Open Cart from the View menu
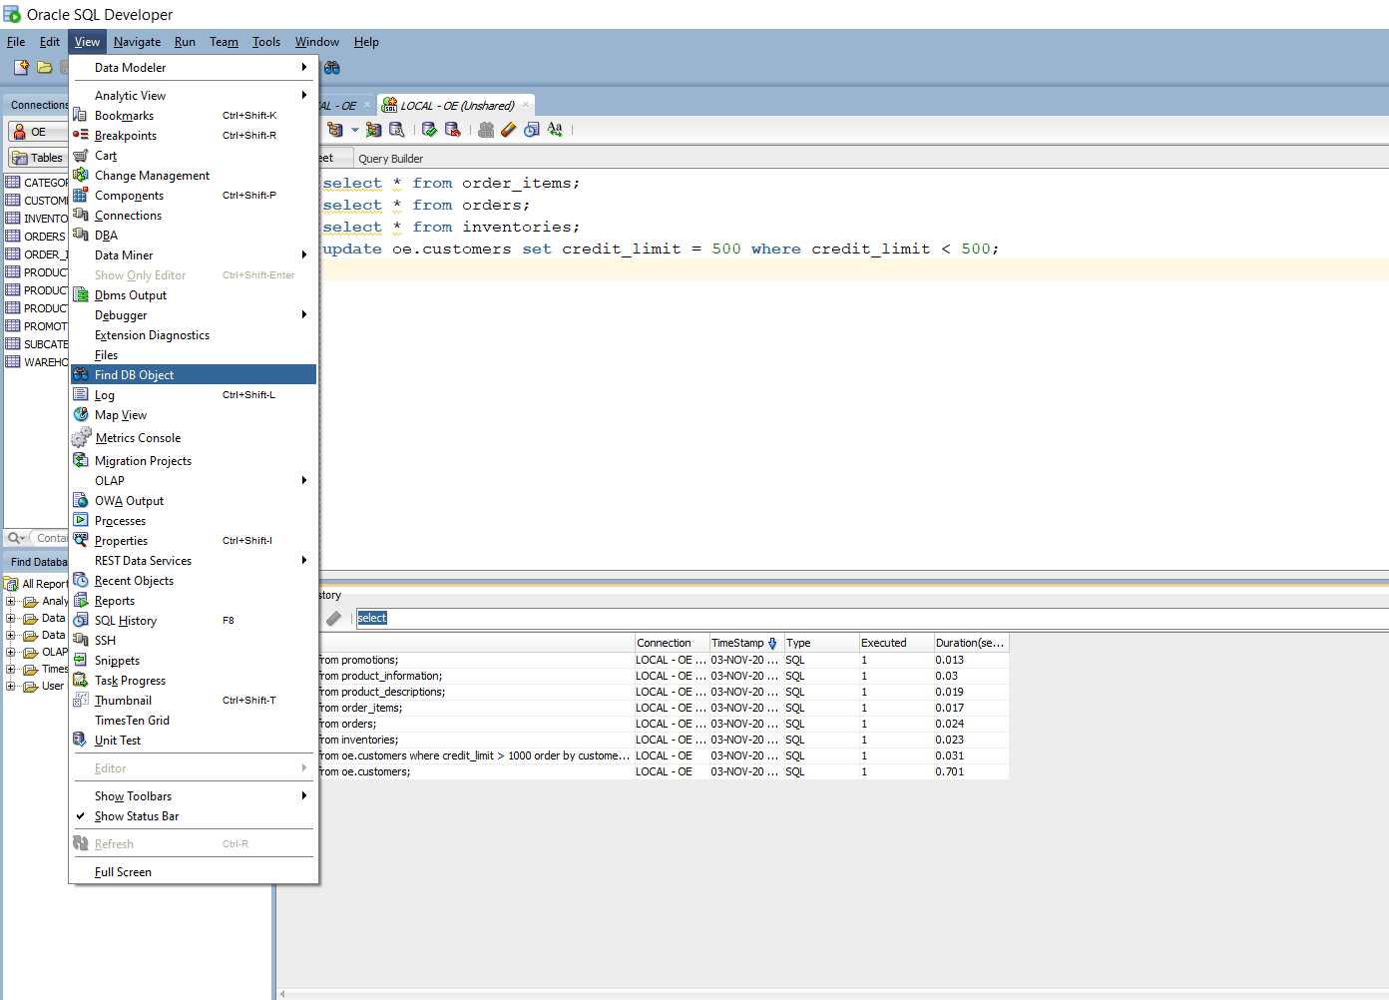The height and width of the screenshot is (1000, 1389). coord(194,156)
